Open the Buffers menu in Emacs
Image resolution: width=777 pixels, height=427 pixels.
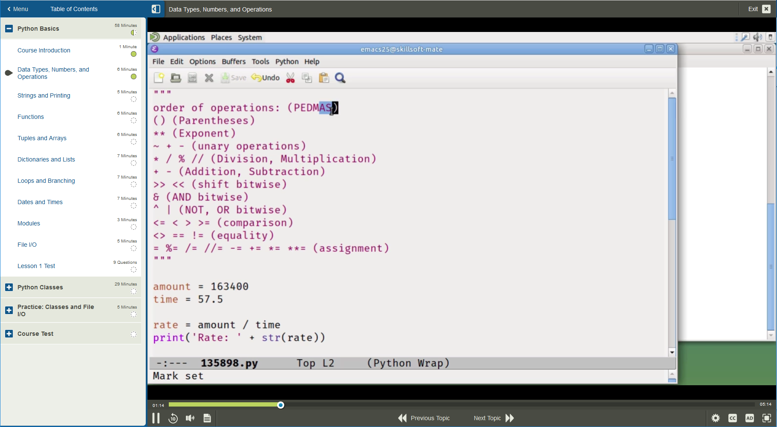click(233, 61)
